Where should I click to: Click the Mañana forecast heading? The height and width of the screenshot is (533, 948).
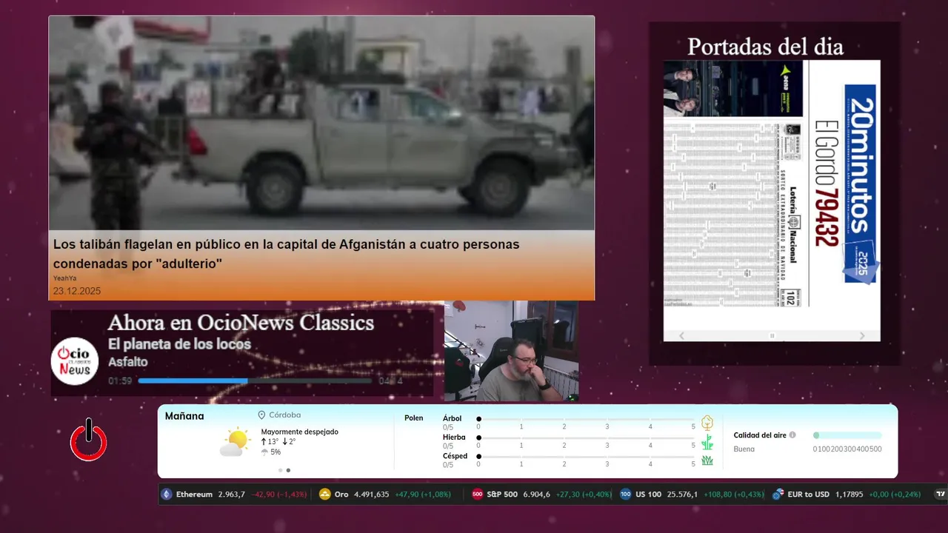point(184,416)
